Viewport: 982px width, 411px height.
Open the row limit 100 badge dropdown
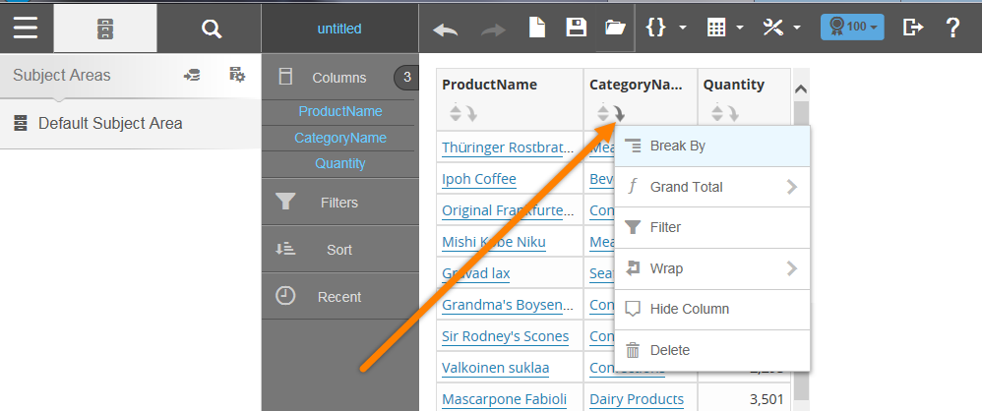tap(852, 28)
